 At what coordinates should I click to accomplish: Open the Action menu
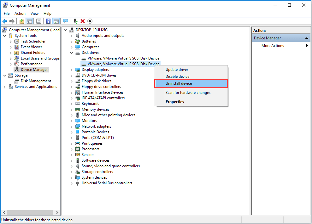(20, 14)
